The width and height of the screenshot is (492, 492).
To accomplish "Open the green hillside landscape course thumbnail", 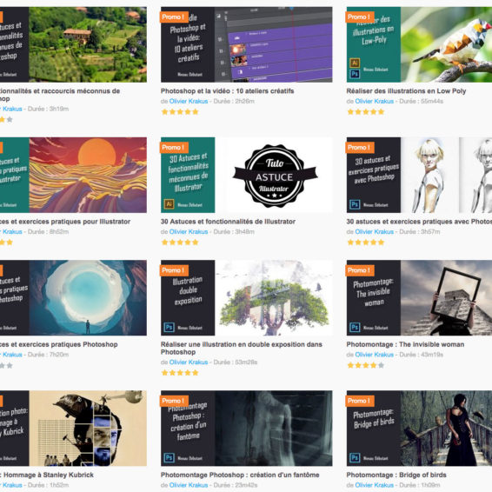I will pyautogui.click(x=73, y=44).
